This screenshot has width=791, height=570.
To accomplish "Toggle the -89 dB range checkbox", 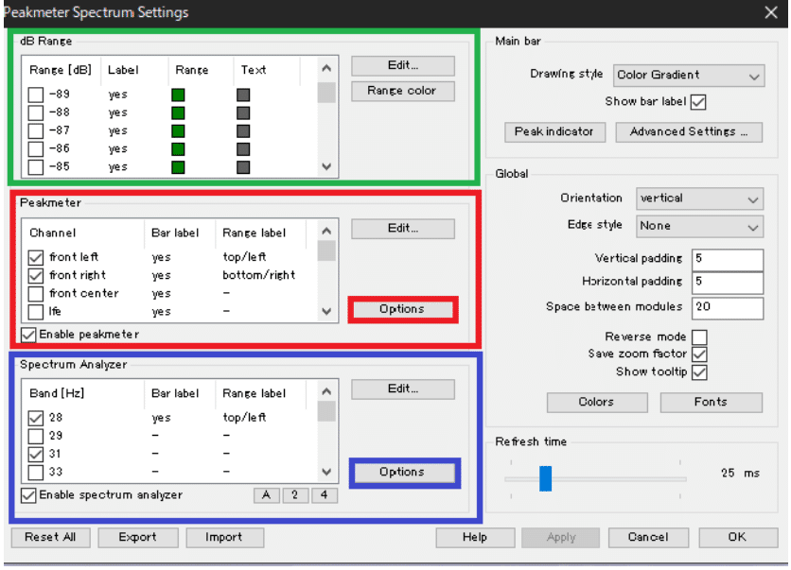I will tap(35, 95).
